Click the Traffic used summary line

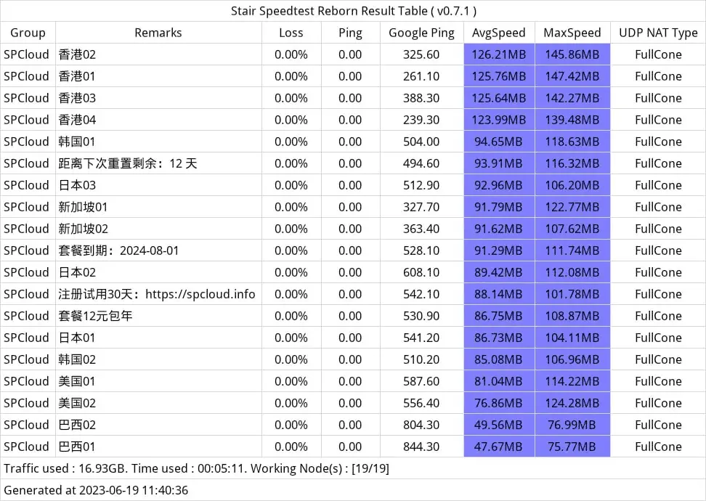196,468
